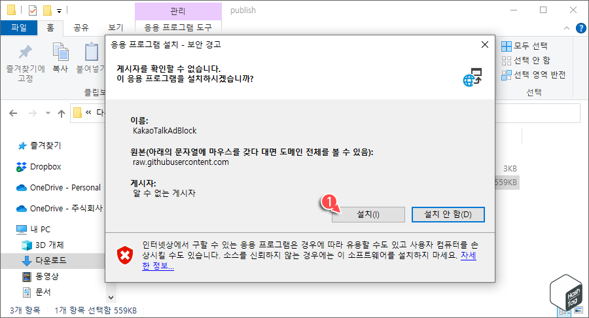Open recent locations dropdown chevron
The width and height of the screenshot is (589, 318).
coord(48,113)
